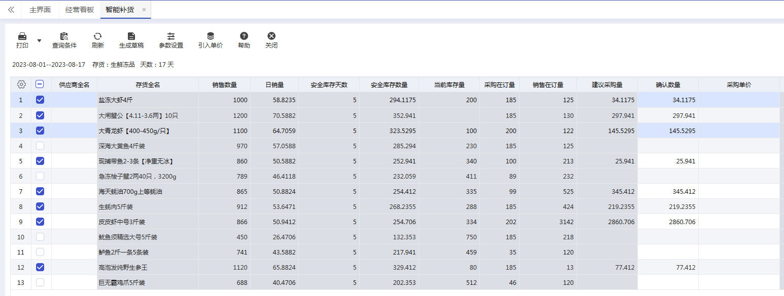
Task: Open the 查询条件 query conditions tool
Action: tap(64, 40)
